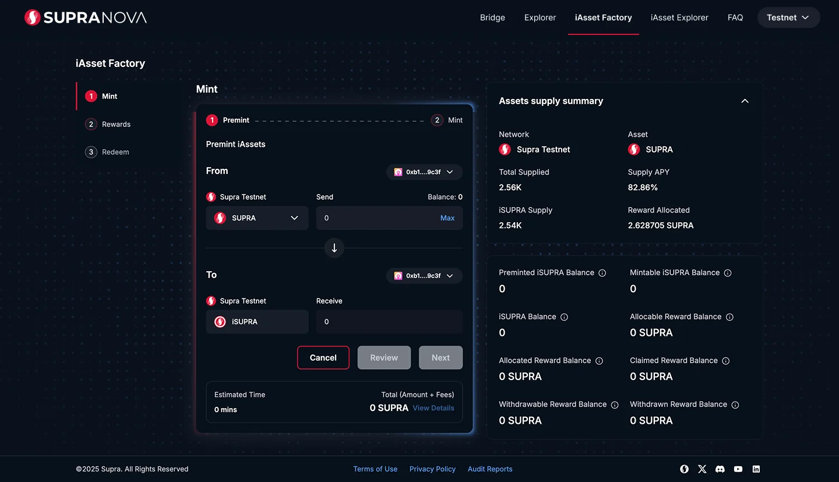Viewport: 839px width, 482px height.
Task: Click the Supra icon beside SUPRA asset in summary
Action: (x=634, y=150)
